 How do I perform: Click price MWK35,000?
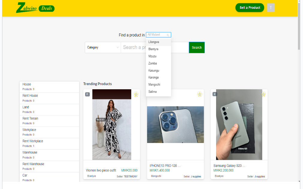129,170
